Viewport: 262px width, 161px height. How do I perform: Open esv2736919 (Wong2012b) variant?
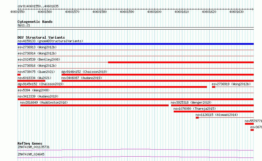(231, 84)
